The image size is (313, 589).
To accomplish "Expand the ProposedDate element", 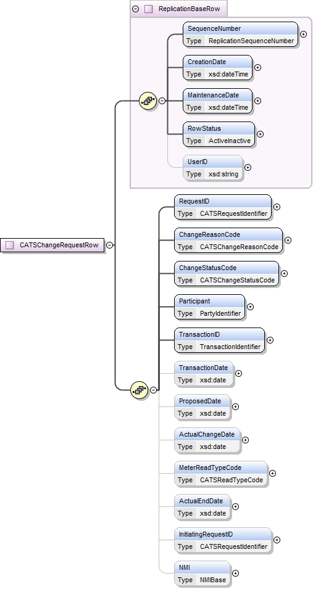I will coord(235,407).
